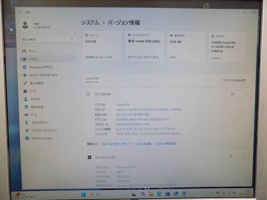Click the システム breadcrumb link
This screenshot has width=267, height=200.
[x=90, y=22]
